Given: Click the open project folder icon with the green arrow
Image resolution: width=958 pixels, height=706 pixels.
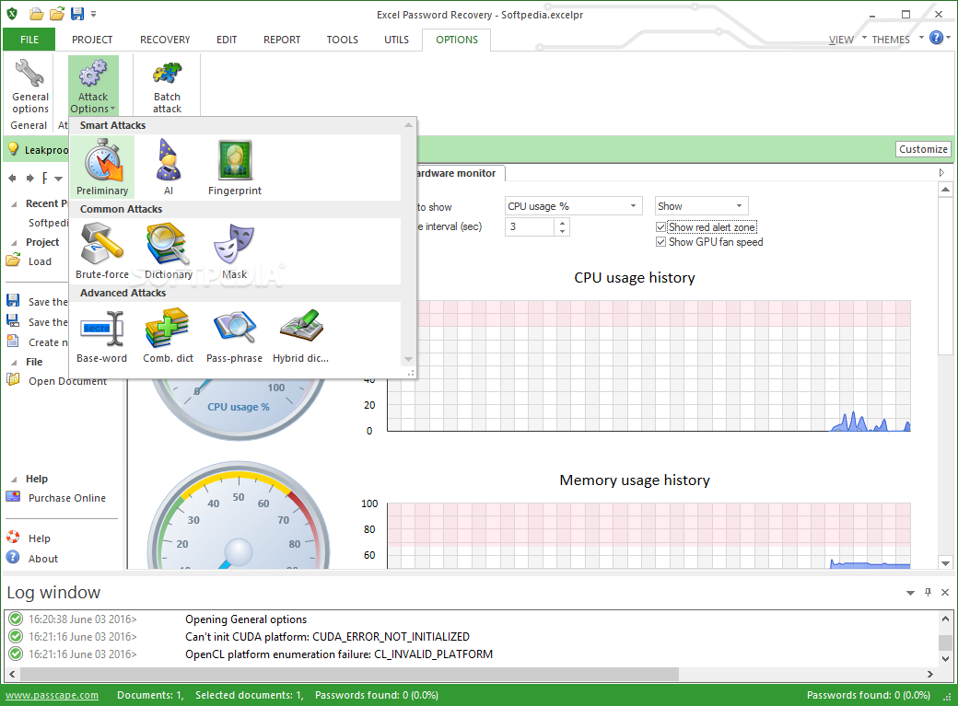Looking at the screenshot, I should pyautogui.click(x=57, y=14).
